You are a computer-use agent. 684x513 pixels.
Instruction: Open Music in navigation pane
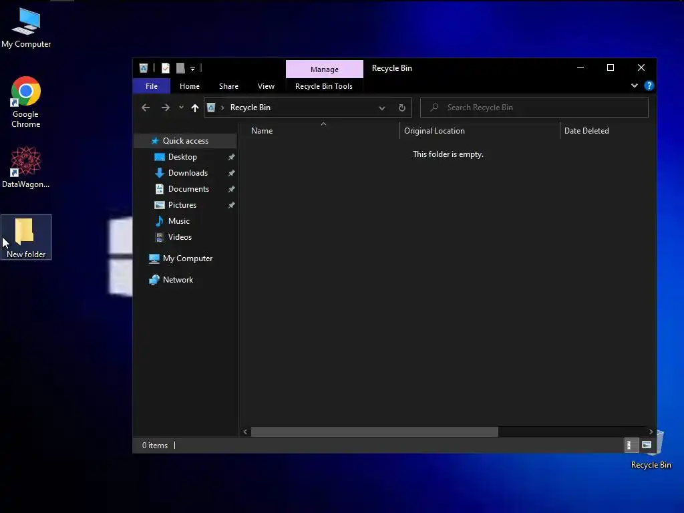click(179, 221)
